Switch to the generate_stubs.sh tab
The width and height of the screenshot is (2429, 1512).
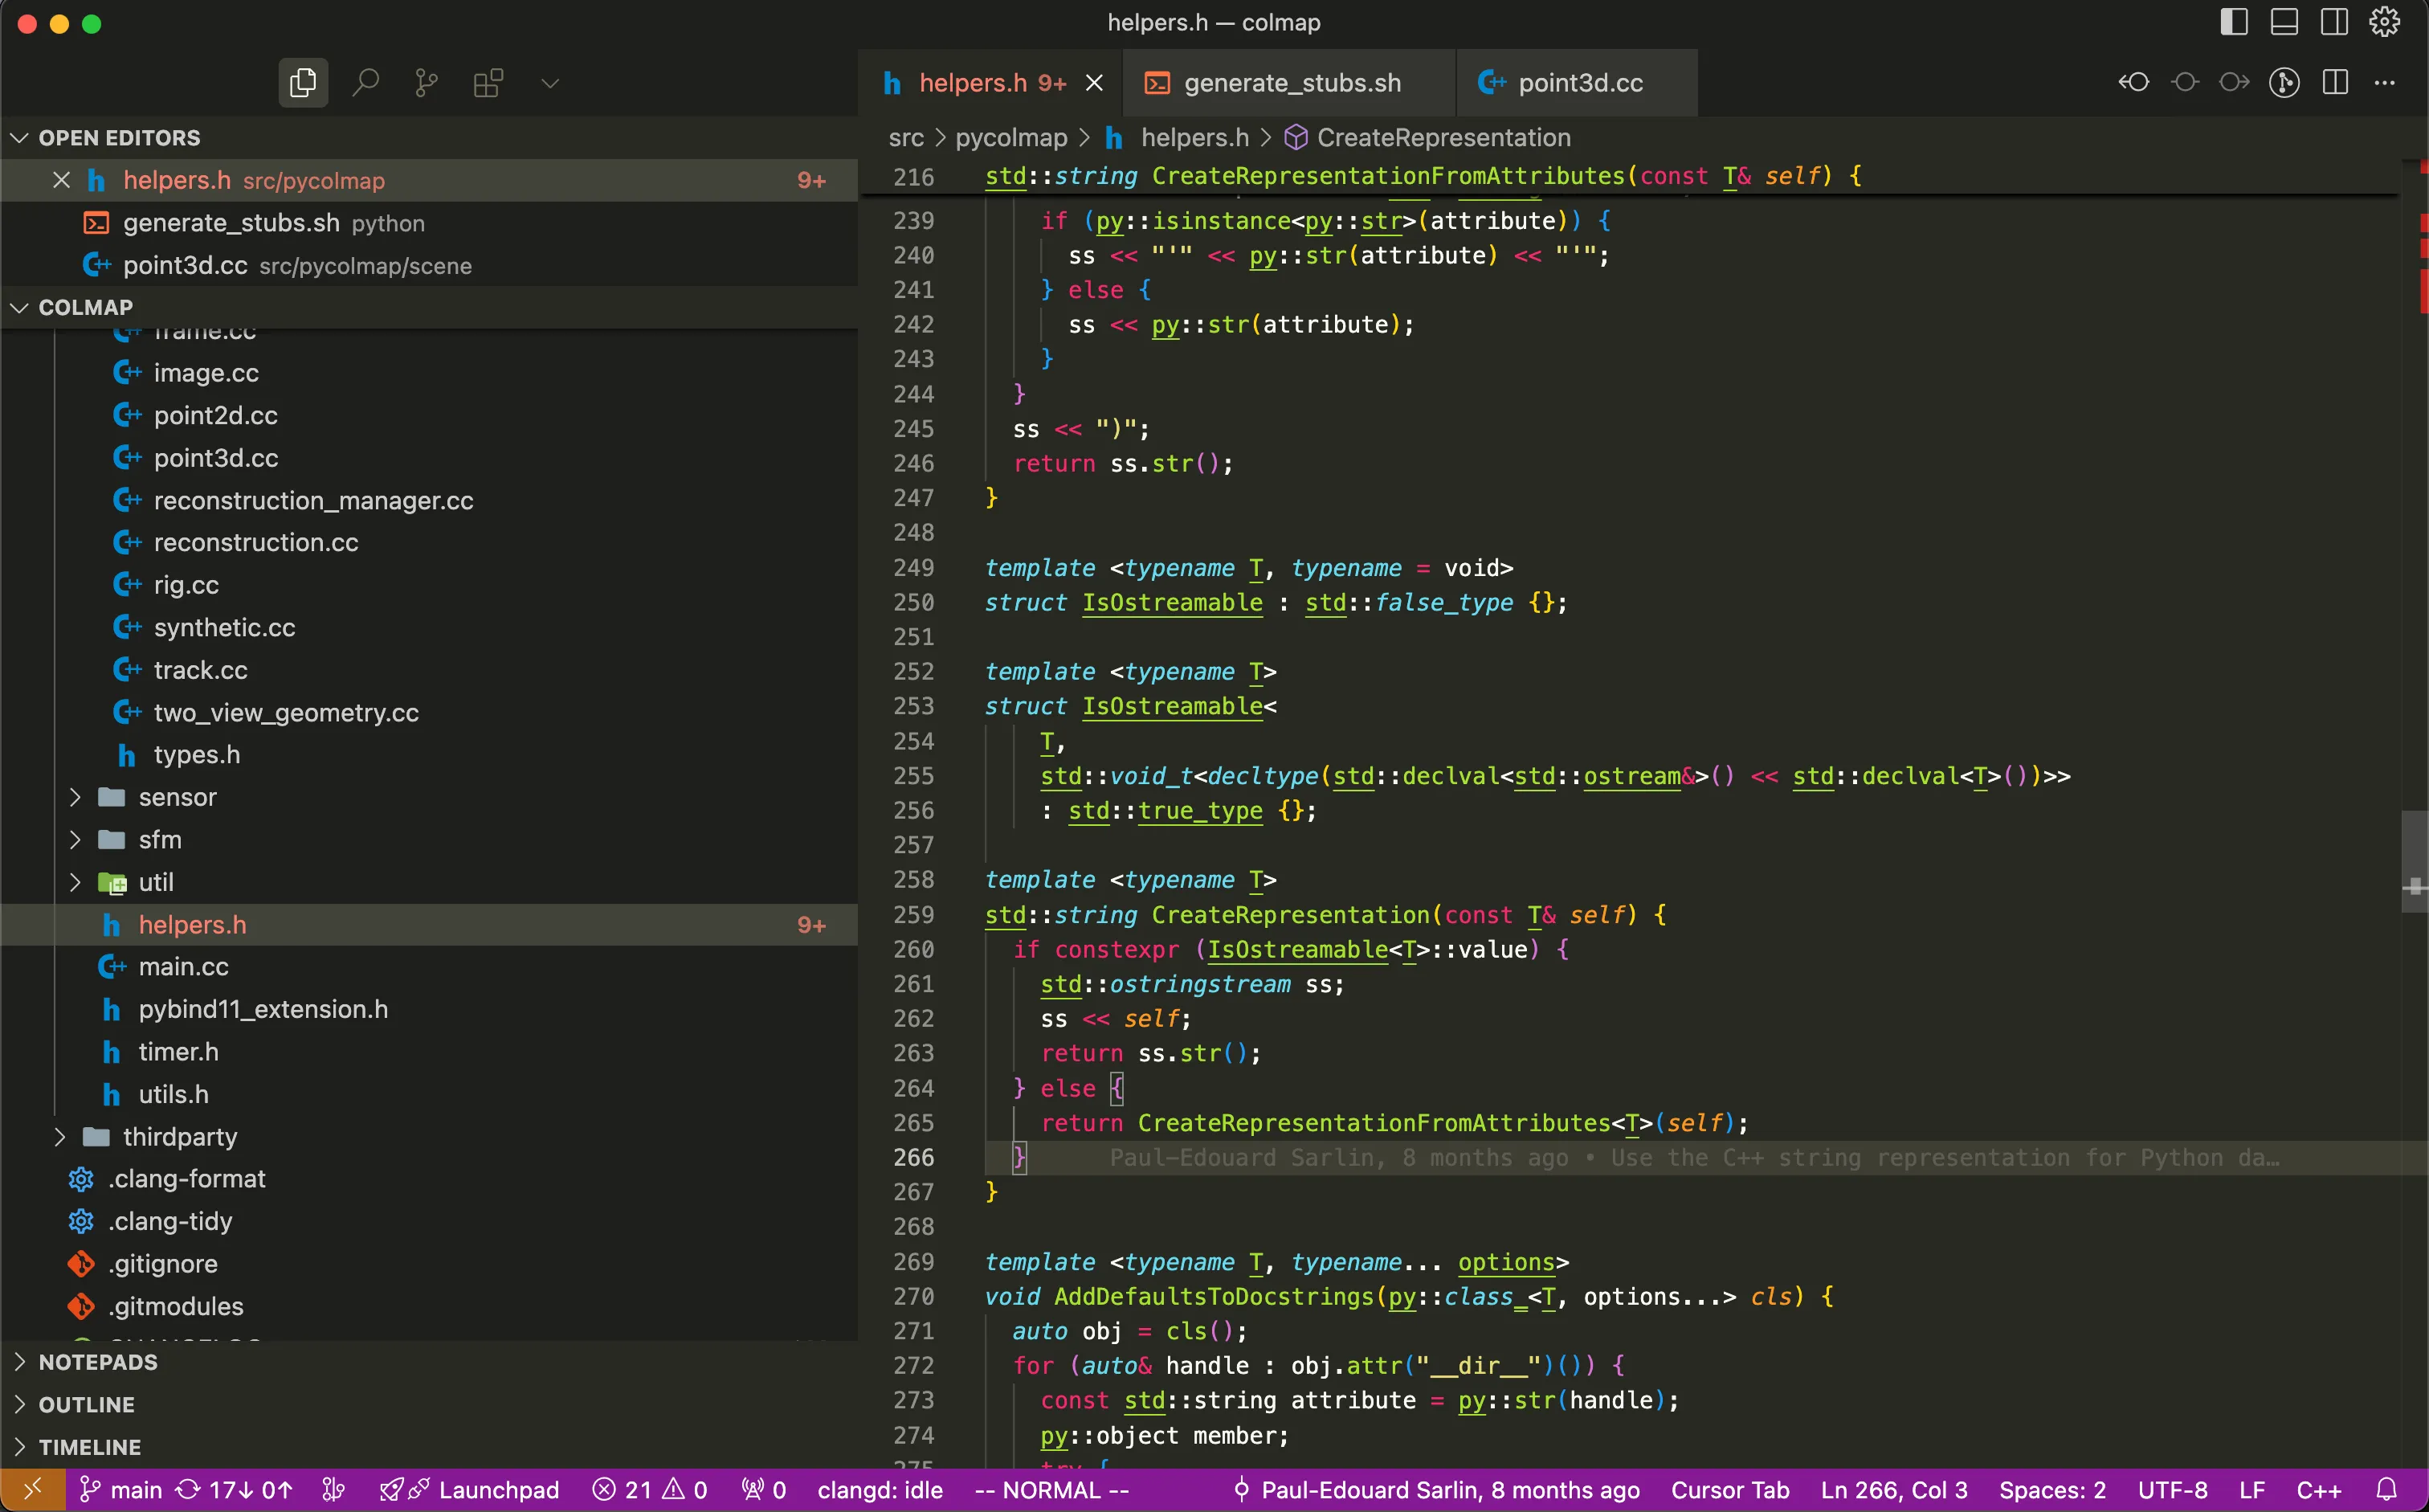[x=1289, y=82]
